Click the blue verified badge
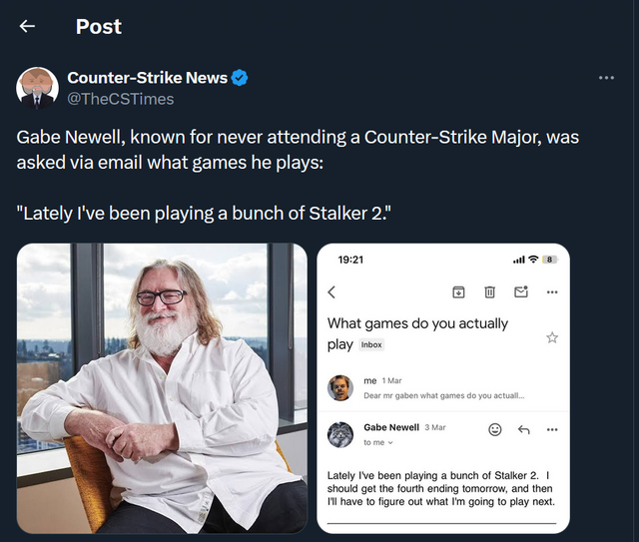639x542 pixels. point(241,78)
